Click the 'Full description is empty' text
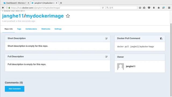The height and width of the screenshot is (97, 172). tap(27, 64)
